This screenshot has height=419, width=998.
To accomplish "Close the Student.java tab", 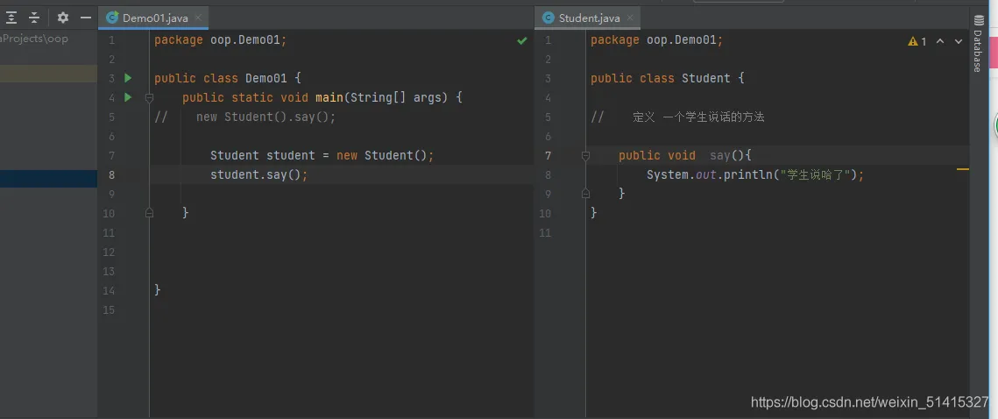I will pos(631,18).
